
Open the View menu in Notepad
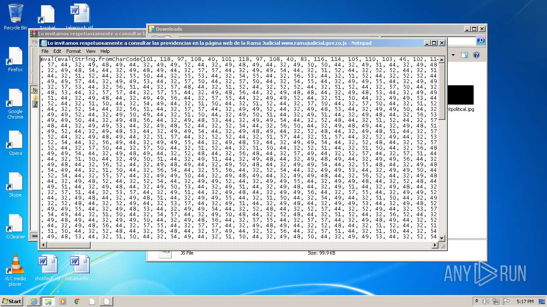point(91,51)
